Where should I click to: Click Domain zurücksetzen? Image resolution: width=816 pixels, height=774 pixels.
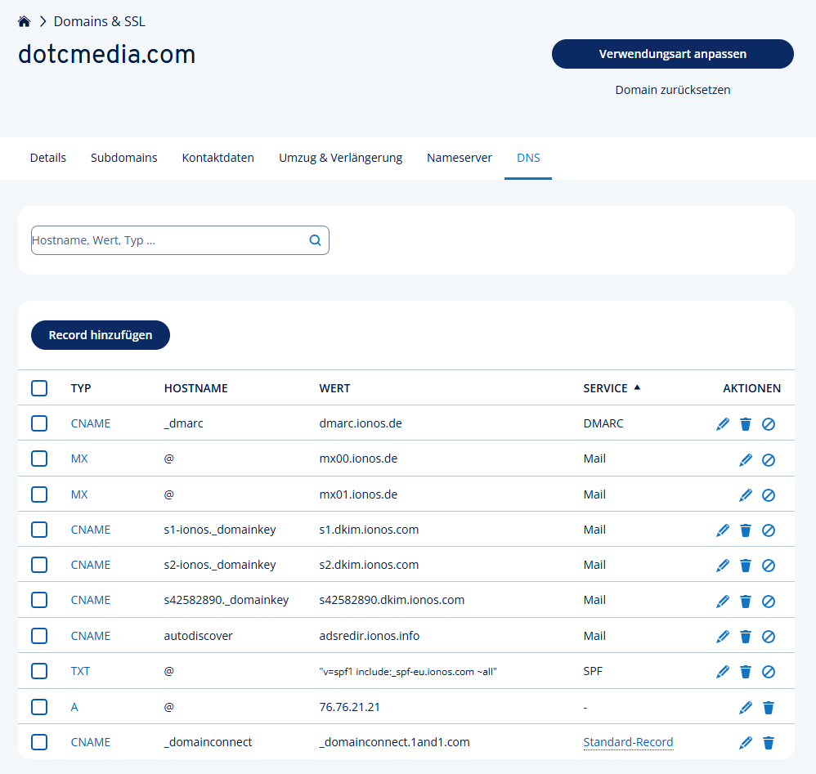(672, 90)
